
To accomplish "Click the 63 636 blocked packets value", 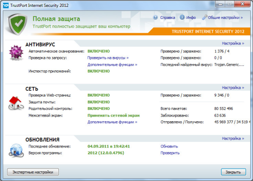I will click(x=220, y=115).
